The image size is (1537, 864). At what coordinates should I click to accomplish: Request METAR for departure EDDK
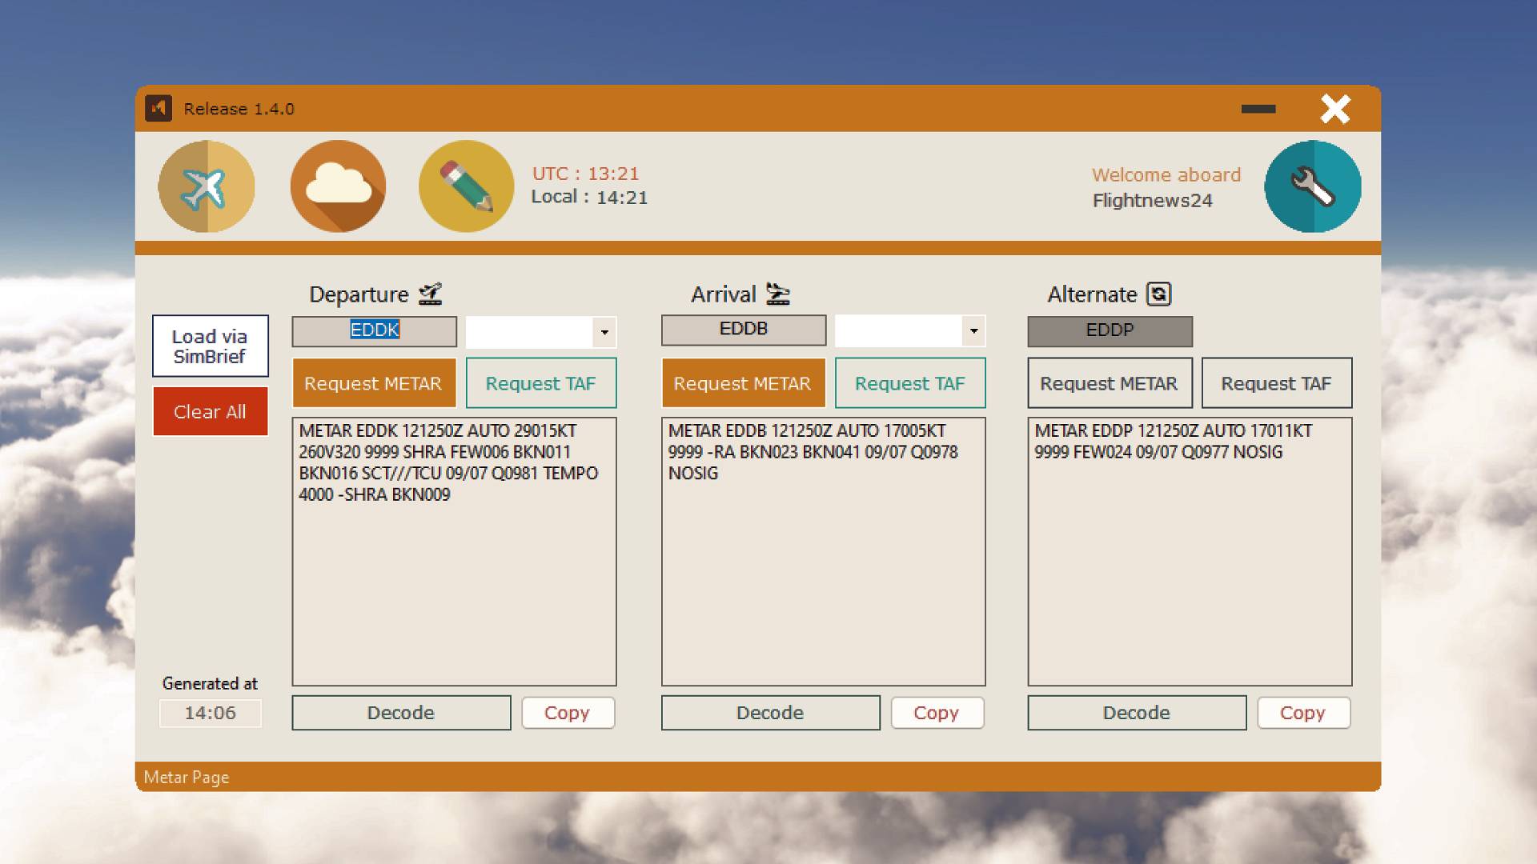click(374, 383)
